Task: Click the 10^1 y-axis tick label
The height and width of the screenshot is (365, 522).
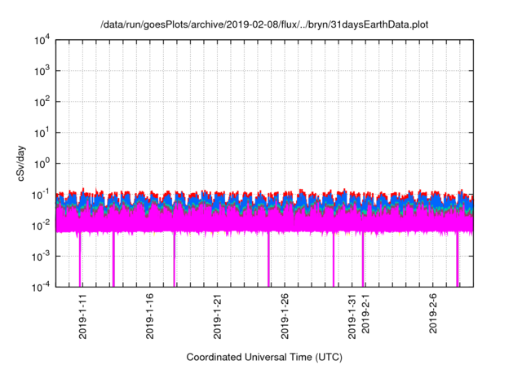Action: point(42,133)
